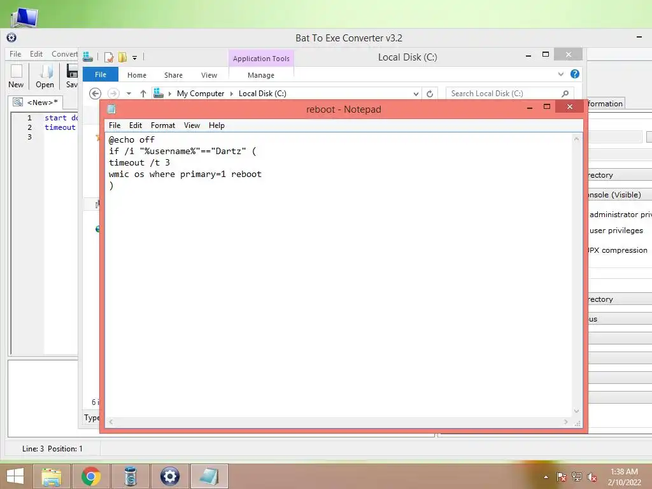Click the Notepad horizontal scrollbar left arrow
Viewport: 652px width, 489px height.
111,422
